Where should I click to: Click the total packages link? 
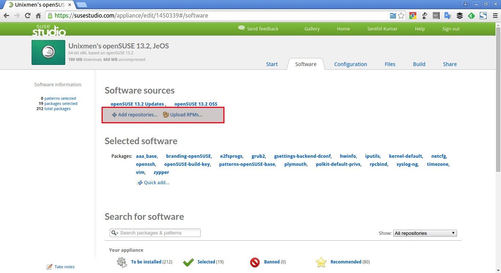58,109
